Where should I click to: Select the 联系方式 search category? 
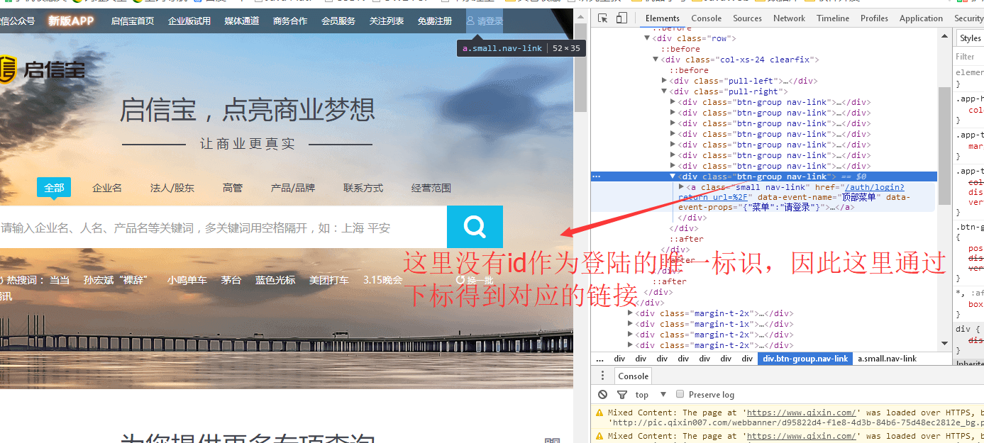[363, 188]
